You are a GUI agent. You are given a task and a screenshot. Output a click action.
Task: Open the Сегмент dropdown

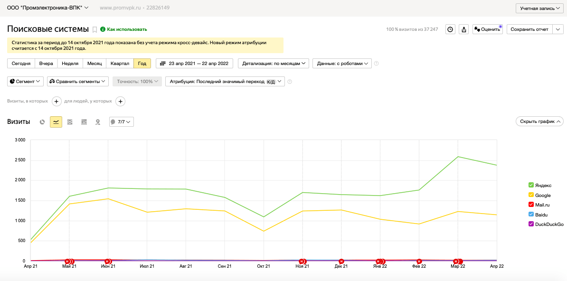coord(25,81)
